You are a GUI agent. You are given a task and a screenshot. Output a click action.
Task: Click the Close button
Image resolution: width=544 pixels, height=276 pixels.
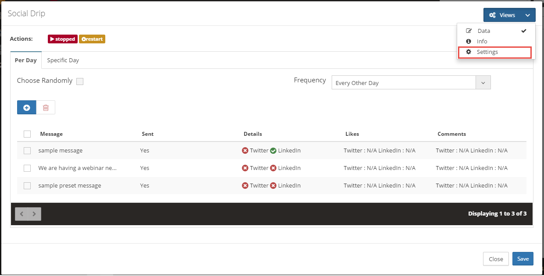(x=496, y=259)
